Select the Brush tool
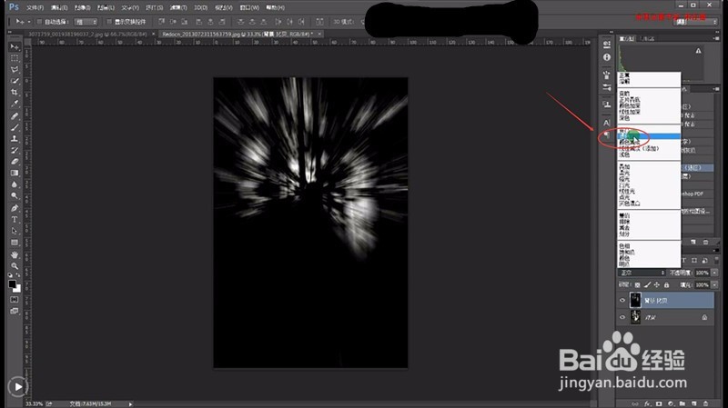The image size is (728, 408). pyautogui.click(x=15, y=127)
